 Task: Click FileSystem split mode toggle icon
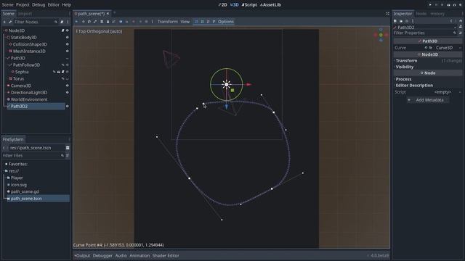tap(68, 148)
